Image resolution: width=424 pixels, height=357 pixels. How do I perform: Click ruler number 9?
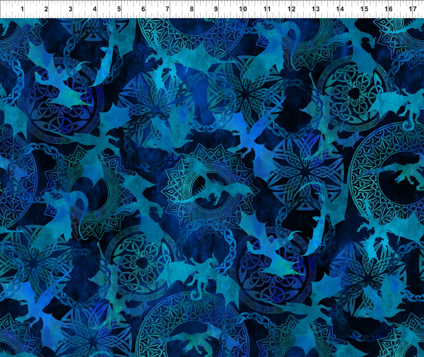(x=216, y=9)
